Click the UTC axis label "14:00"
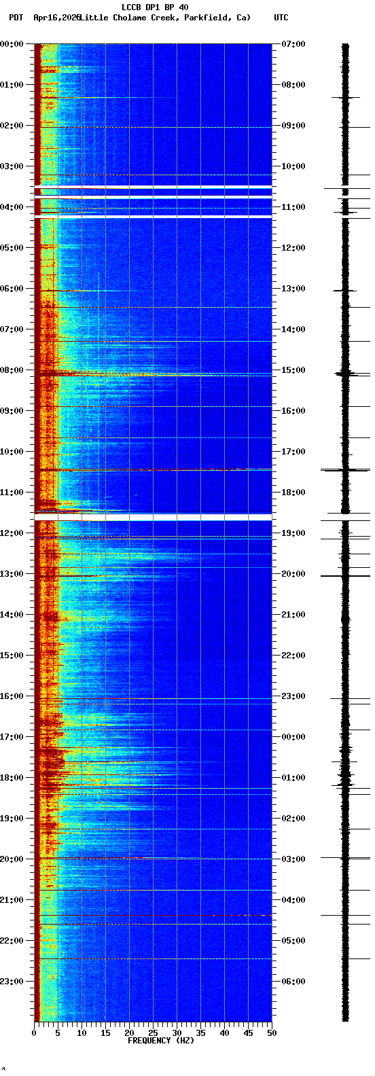Viewport: 375px width, 1076px height. [x=293, y=329]
